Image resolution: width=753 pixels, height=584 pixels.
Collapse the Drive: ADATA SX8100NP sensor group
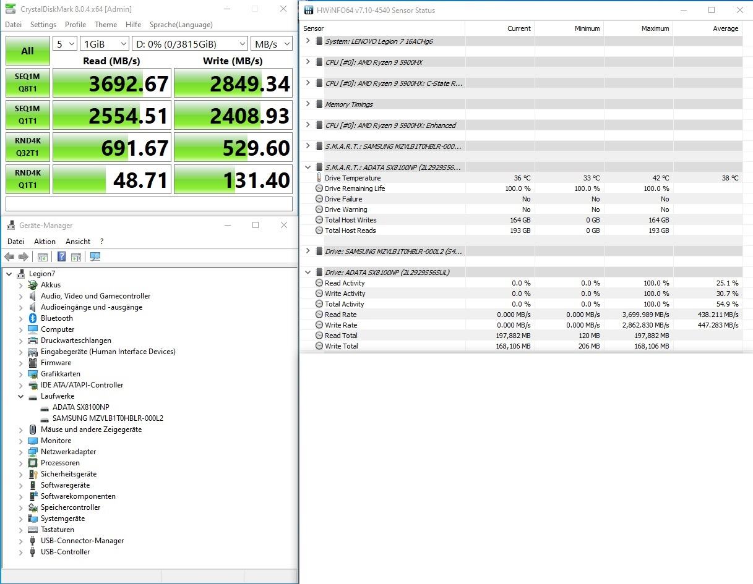(308, 272)
